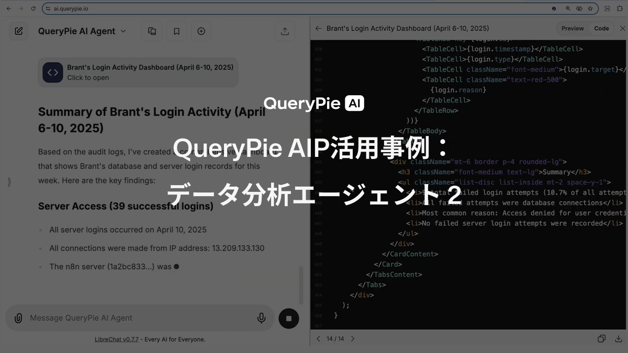Click the line mentioning IP address 13.209.133.130
Image resolution: width=628 pixels, height=353 pixels.
(x=156, y=248)
